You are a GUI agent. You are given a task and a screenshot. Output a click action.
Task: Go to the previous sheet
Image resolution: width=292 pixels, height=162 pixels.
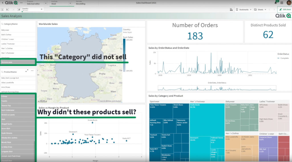[269, 9]
